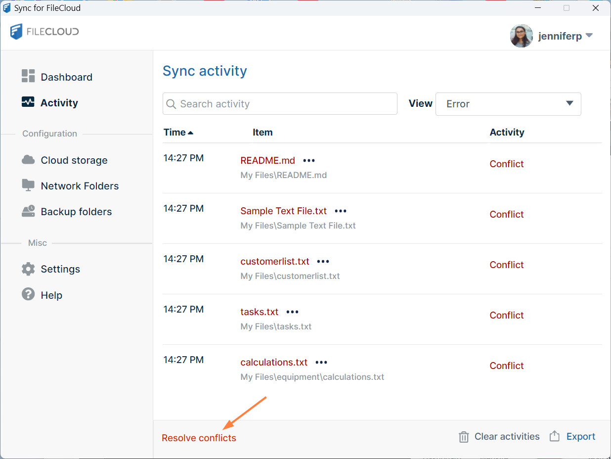Open the View filter dropdown showing Error
The image size is (611, 459).
click(508, 104)
